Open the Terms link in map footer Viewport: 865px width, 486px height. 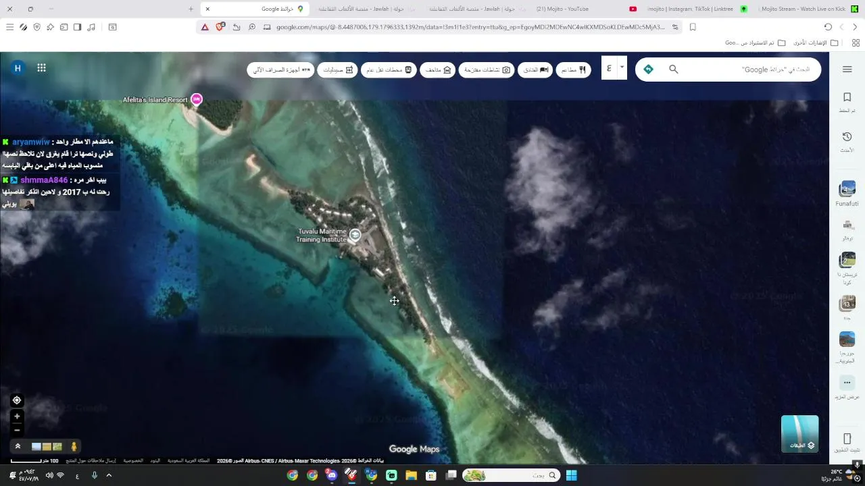click(x=155, y=460)
